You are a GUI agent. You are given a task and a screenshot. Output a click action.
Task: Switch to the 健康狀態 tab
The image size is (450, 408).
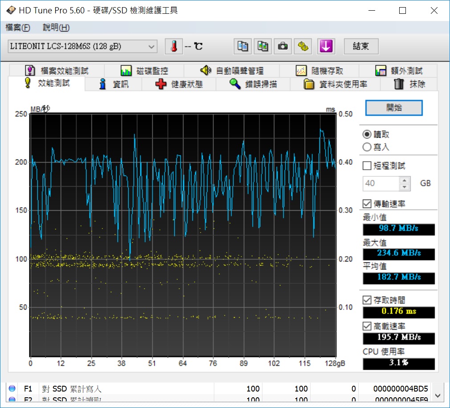click(x=179, y=84)
